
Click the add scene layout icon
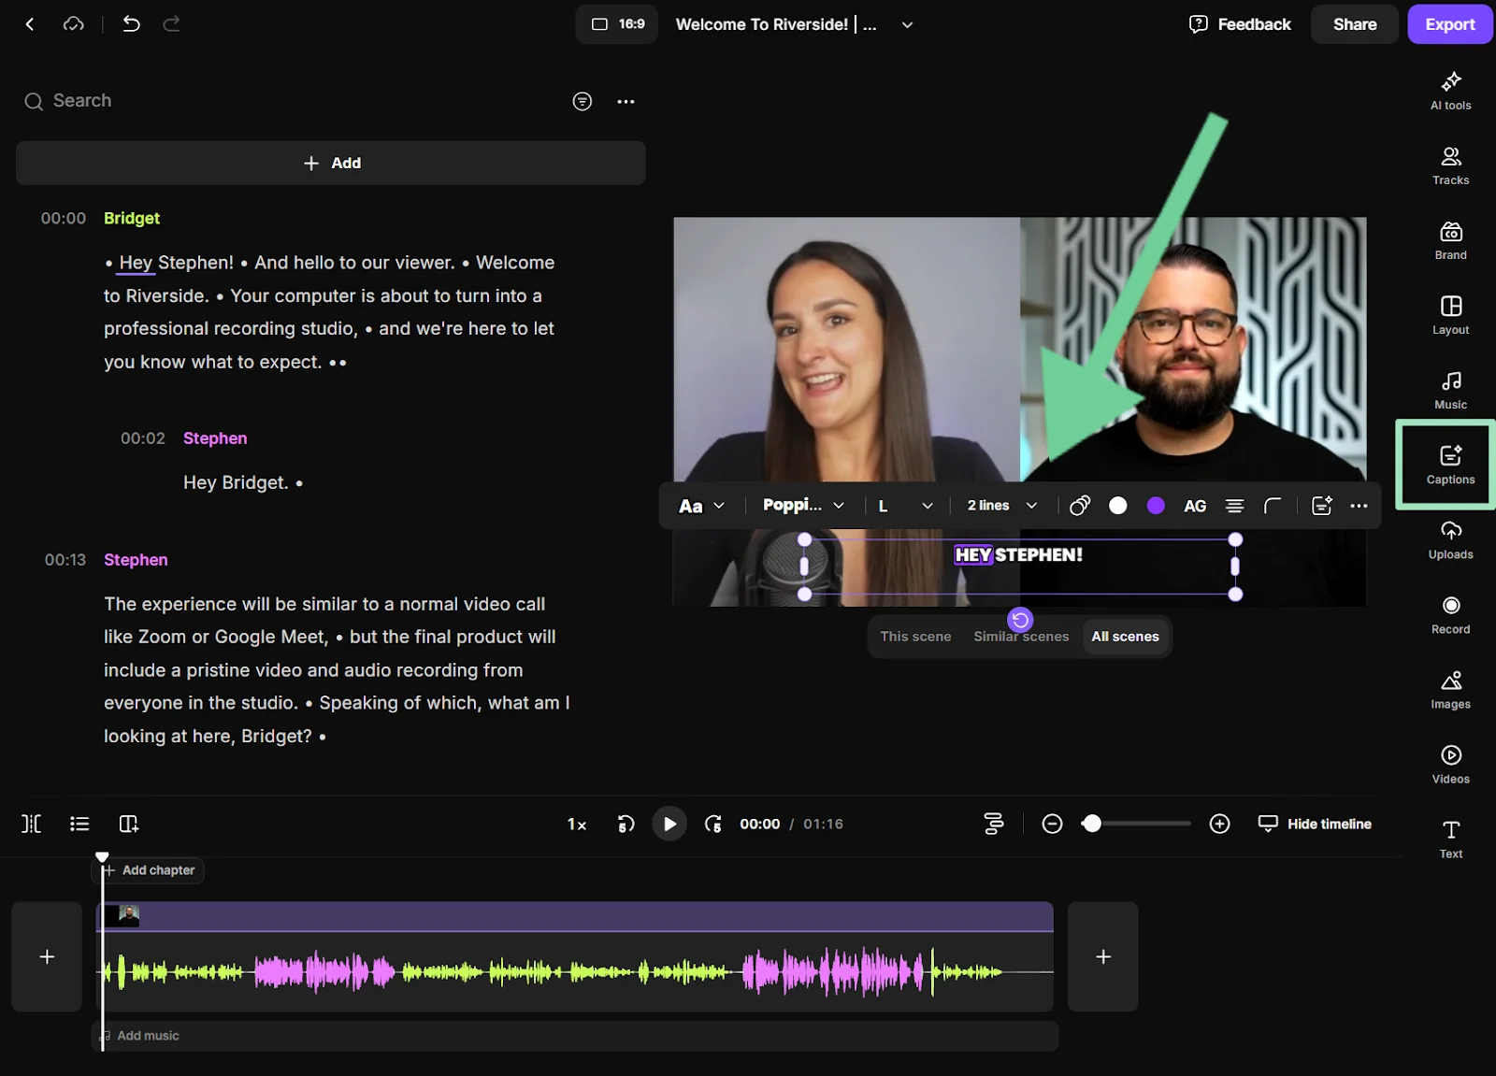[x=129, y=824]
